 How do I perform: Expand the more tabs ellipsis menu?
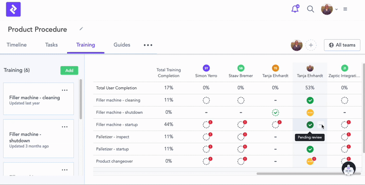(148, 45)
